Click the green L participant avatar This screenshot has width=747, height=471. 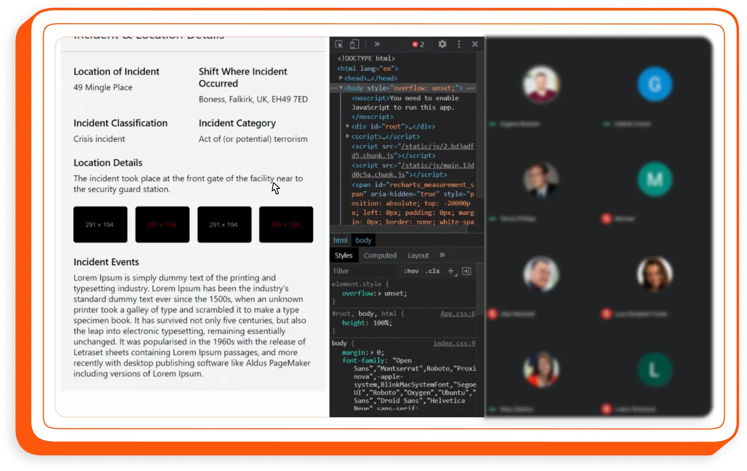[654, 369]
